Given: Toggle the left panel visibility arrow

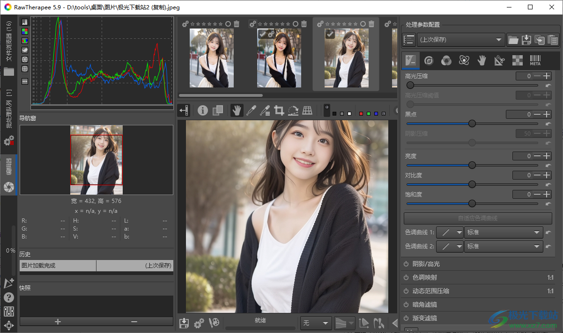Looking at the screenshot, I should click(x=184, y=110).
